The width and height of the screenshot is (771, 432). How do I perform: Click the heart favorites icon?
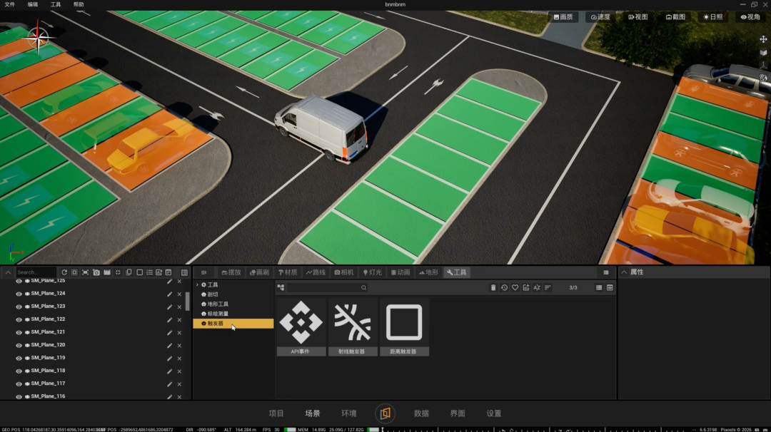pos(515,288)
